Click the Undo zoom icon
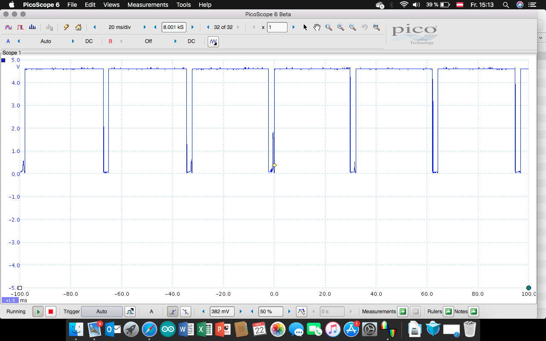 (x=365, y=27)
